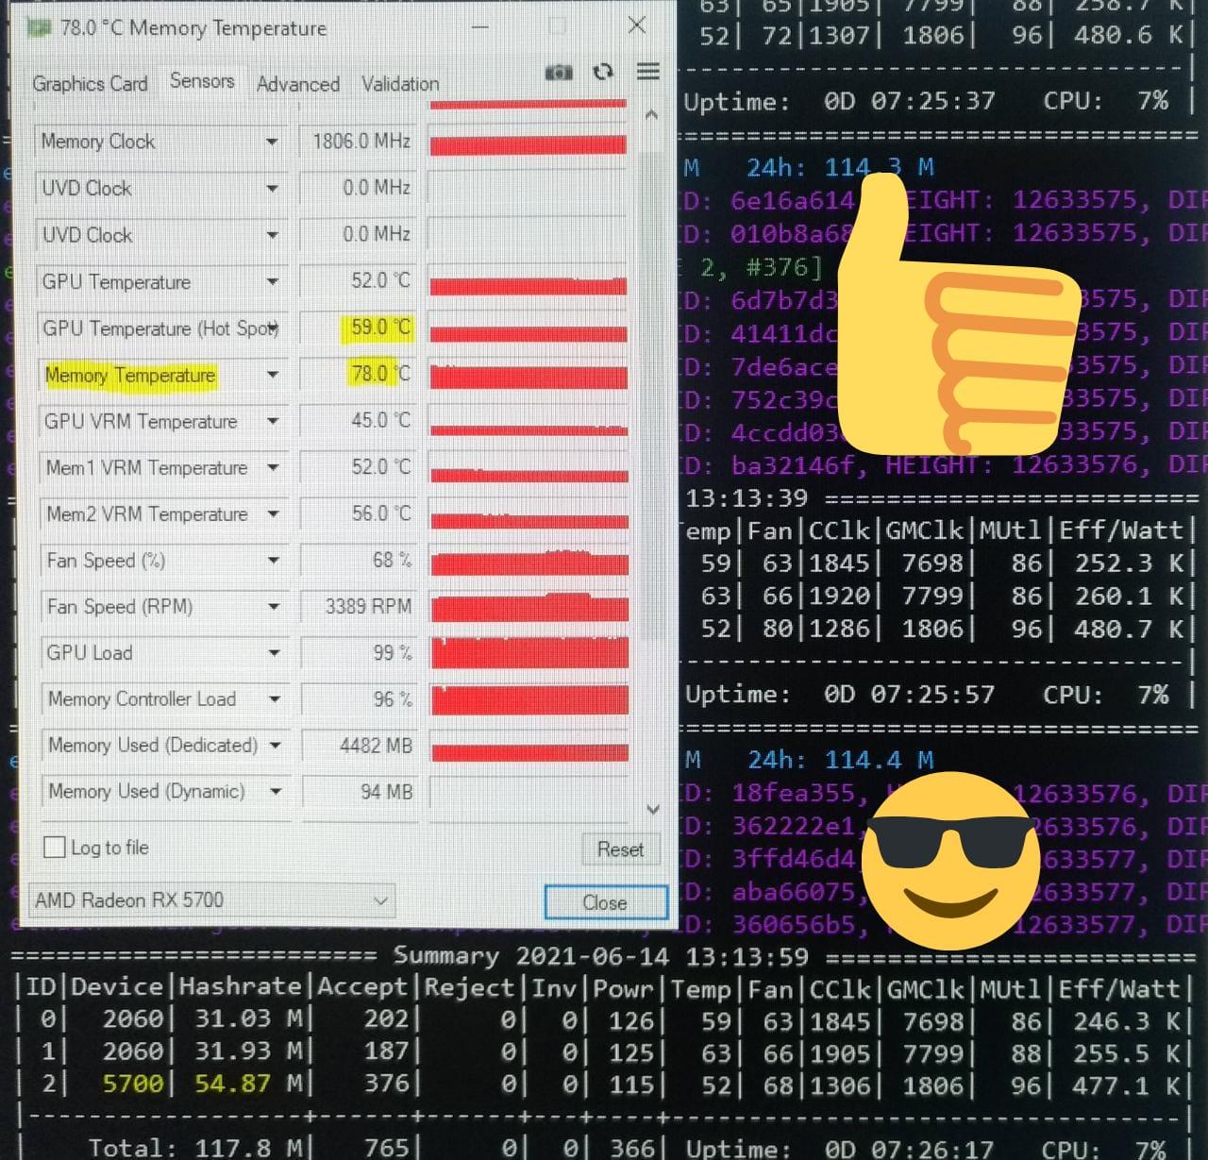This screenshot has height=1160, width=1208.
Task: Click the Fan Speed (RPM) history graph
Action: coord(529,607)
